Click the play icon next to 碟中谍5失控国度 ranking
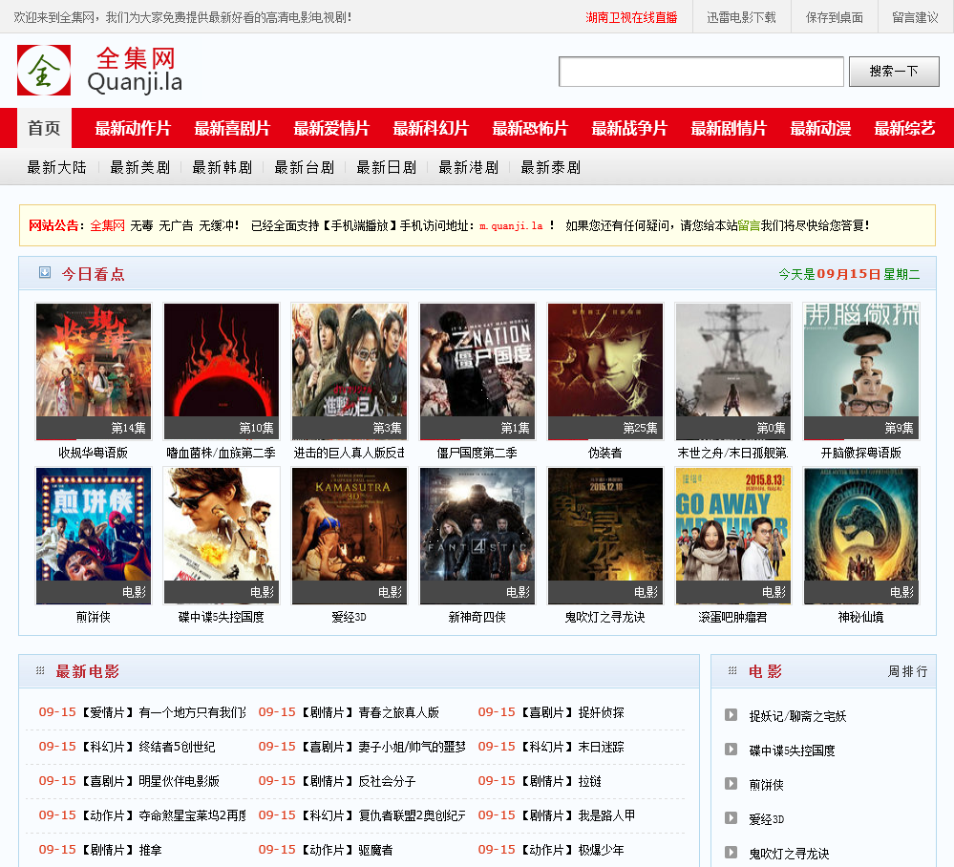 point(731,749)
